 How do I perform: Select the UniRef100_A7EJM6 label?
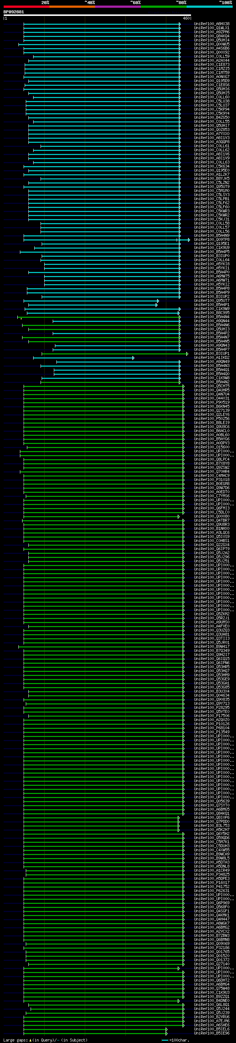(x=211, y=1021)
